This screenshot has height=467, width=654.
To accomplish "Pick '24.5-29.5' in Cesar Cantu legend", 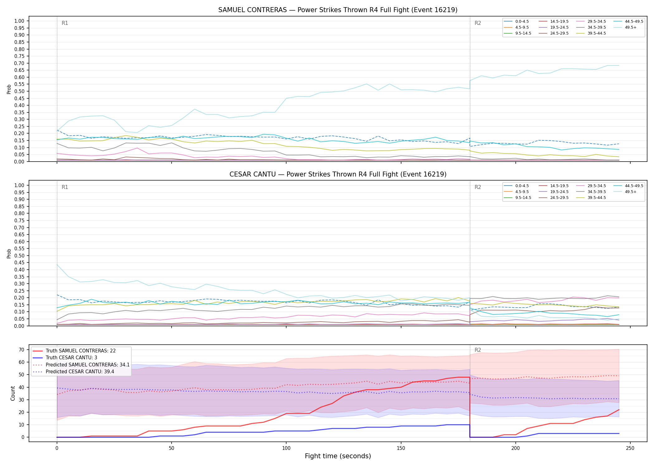I will tap(554, 198).
